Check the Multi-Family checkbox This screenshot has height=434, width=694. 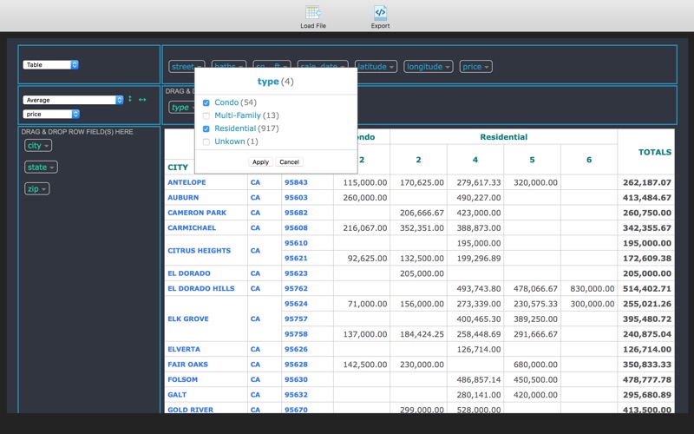coord(206,116)
